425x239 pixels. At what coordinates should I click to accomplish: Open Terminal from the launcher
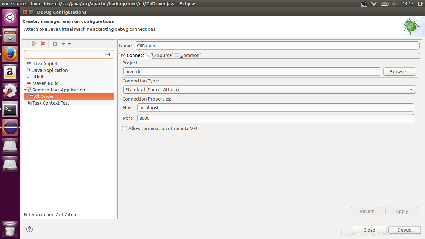click(x=10, y=109)
